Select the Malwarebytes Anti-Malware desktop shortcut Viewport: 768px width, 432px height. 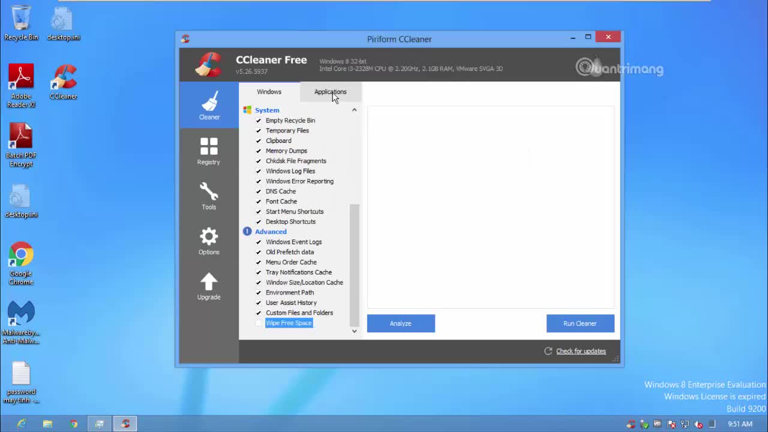click(x=21, y=323)
